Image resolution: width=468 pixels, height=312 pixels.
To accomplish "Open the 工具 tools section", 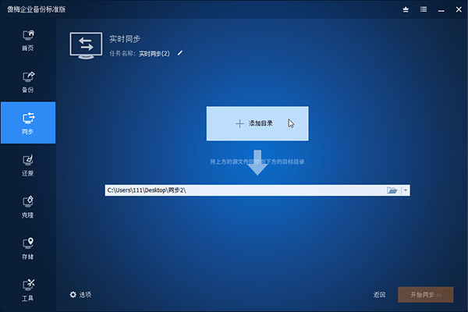I will click(27, 289).
